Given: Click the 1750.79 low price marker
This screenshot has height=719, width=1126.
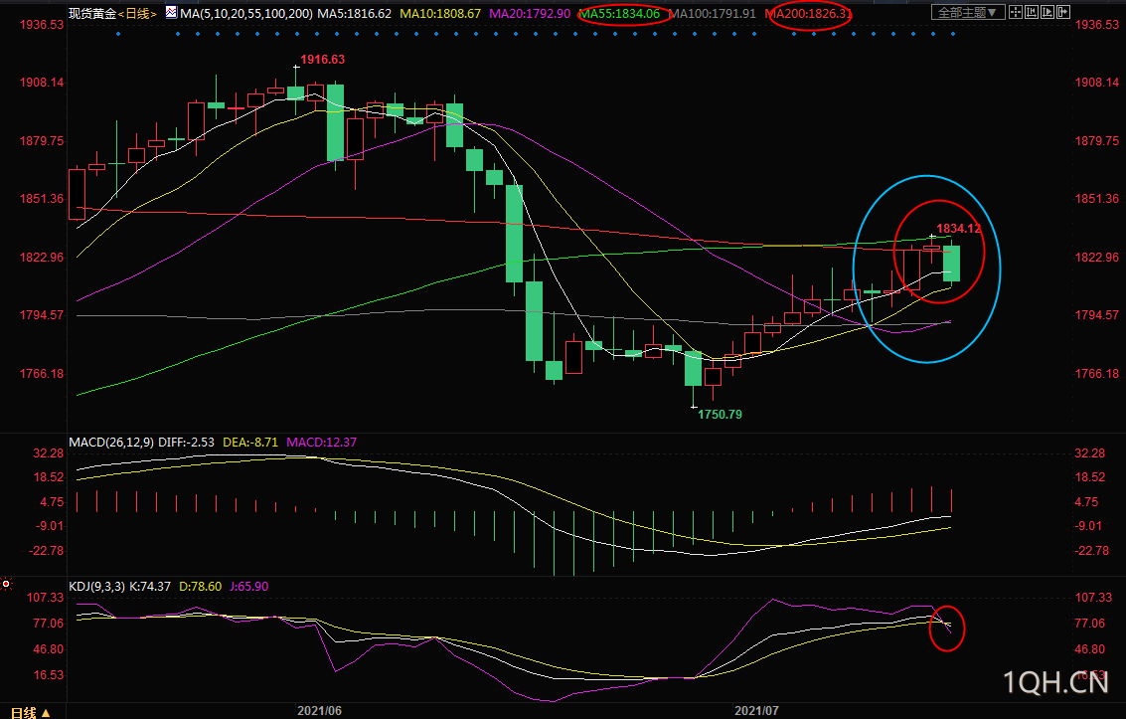Looking at the screenshot, I should click(721, 415).
